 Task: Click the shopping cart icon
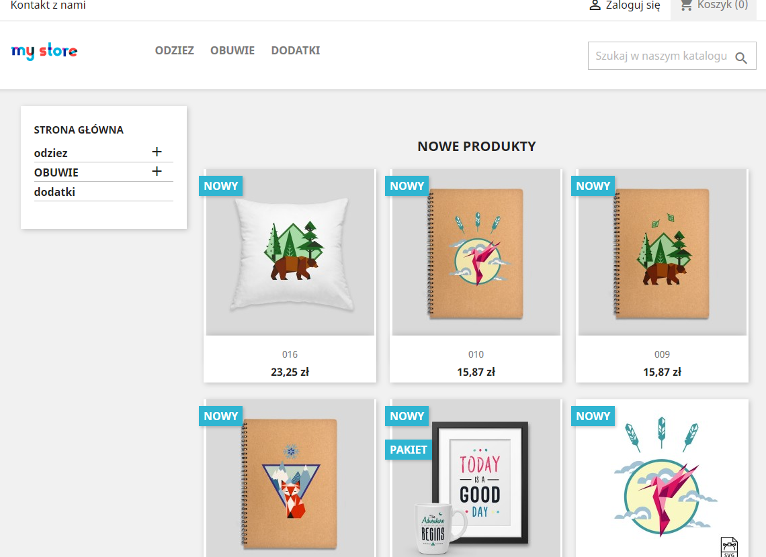686,5
